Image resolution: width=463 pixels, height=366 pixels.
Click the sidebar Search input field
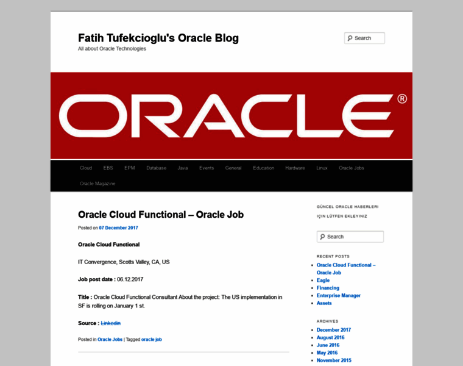point(350,237)
